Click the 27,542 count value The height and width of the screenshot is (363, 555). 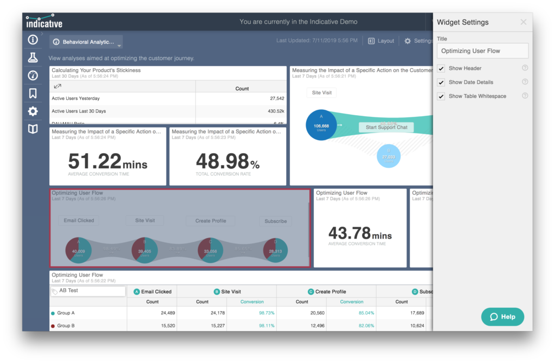[277, 98]
